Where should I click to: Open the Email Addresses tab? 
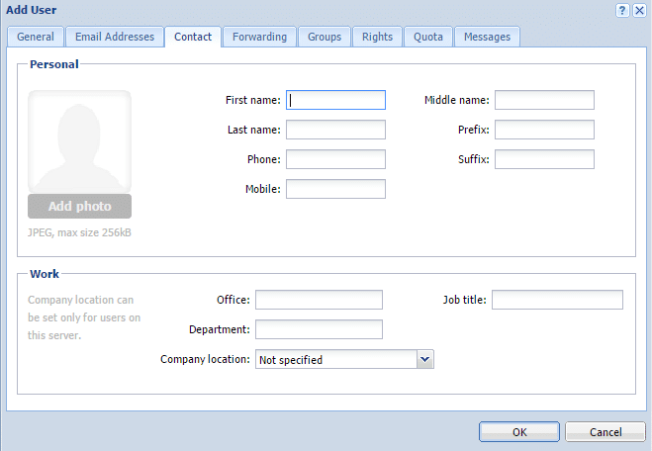click(x=115, y=37)
